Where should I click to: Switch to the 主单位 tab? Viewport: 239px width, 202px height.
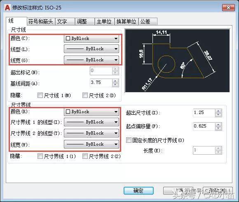(104, 21)
